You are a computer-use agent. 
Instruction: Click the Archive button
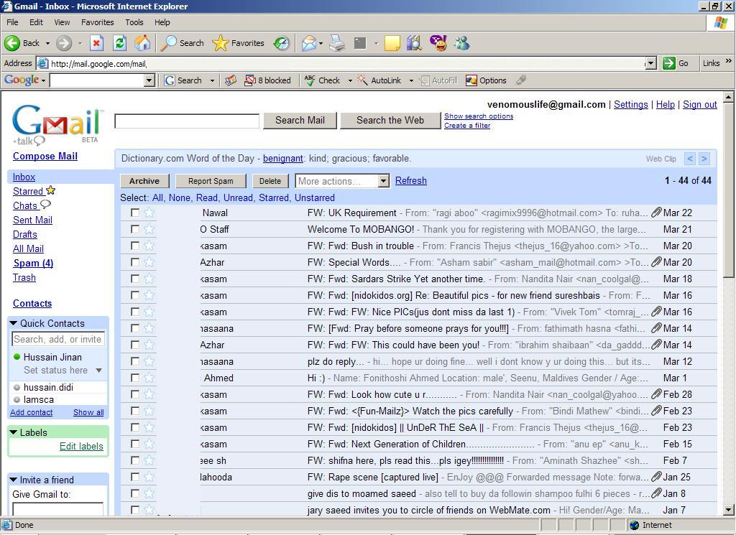(x=144, y=181)
